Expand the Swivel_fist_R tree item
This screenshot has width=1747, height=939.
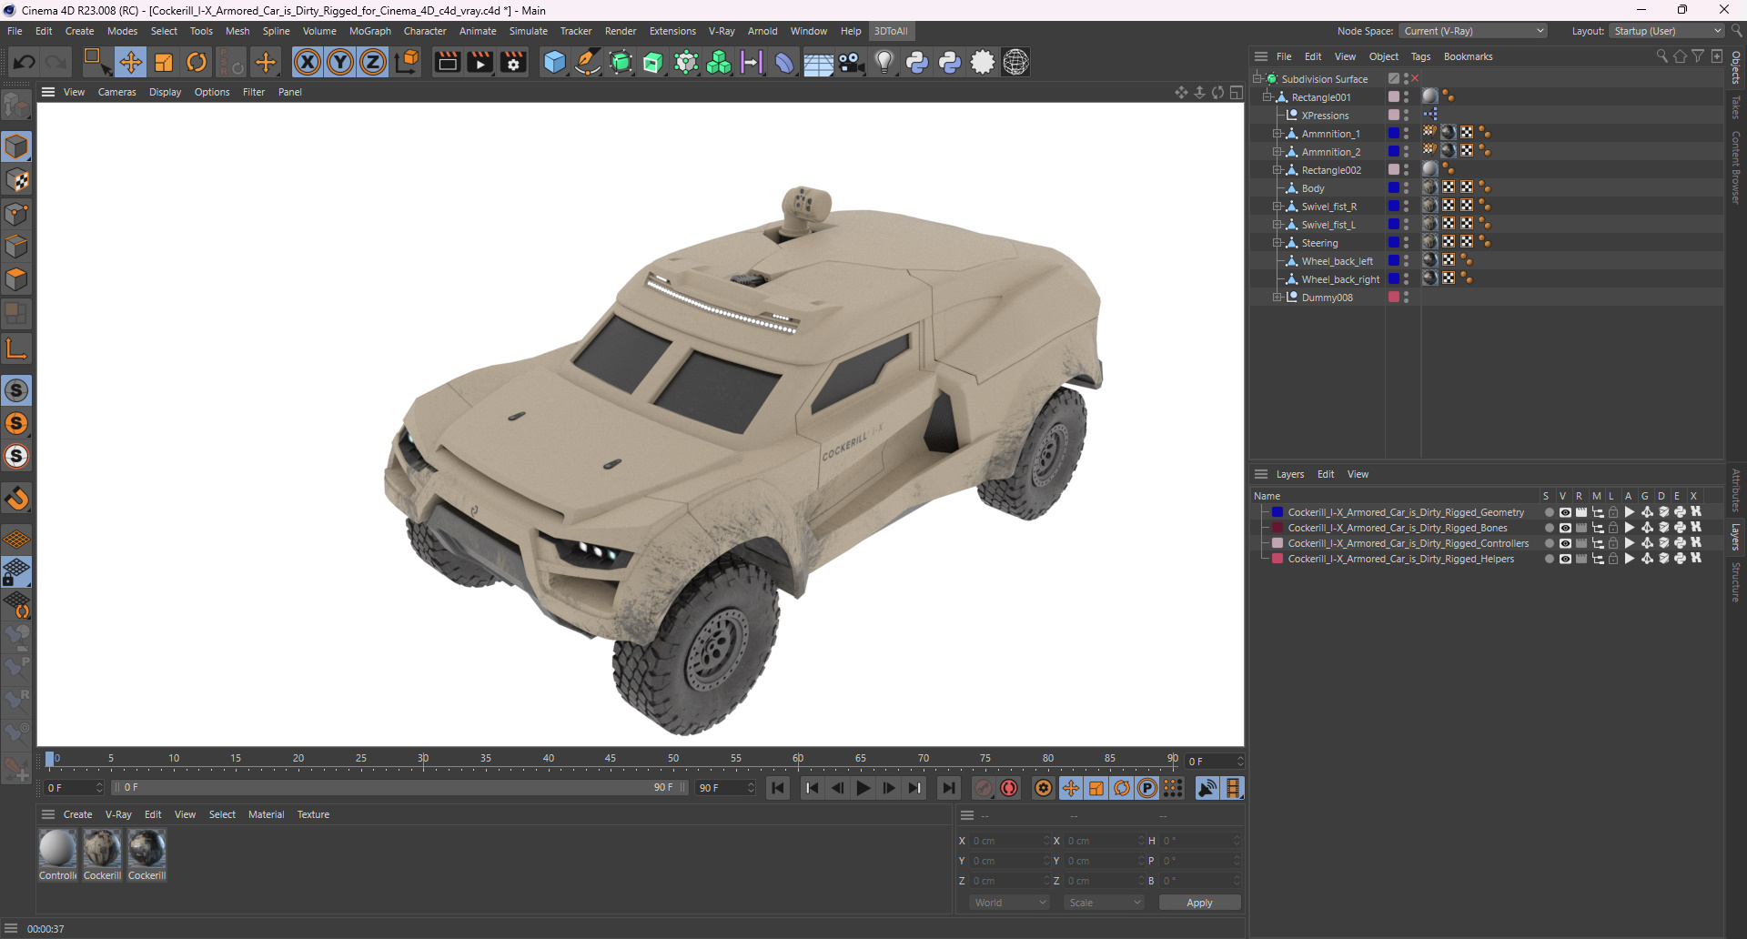click(1277, 207)
